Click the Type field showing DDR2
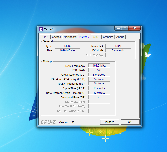The width and height of the screenshot is (167, 152). tap(68, 46)
